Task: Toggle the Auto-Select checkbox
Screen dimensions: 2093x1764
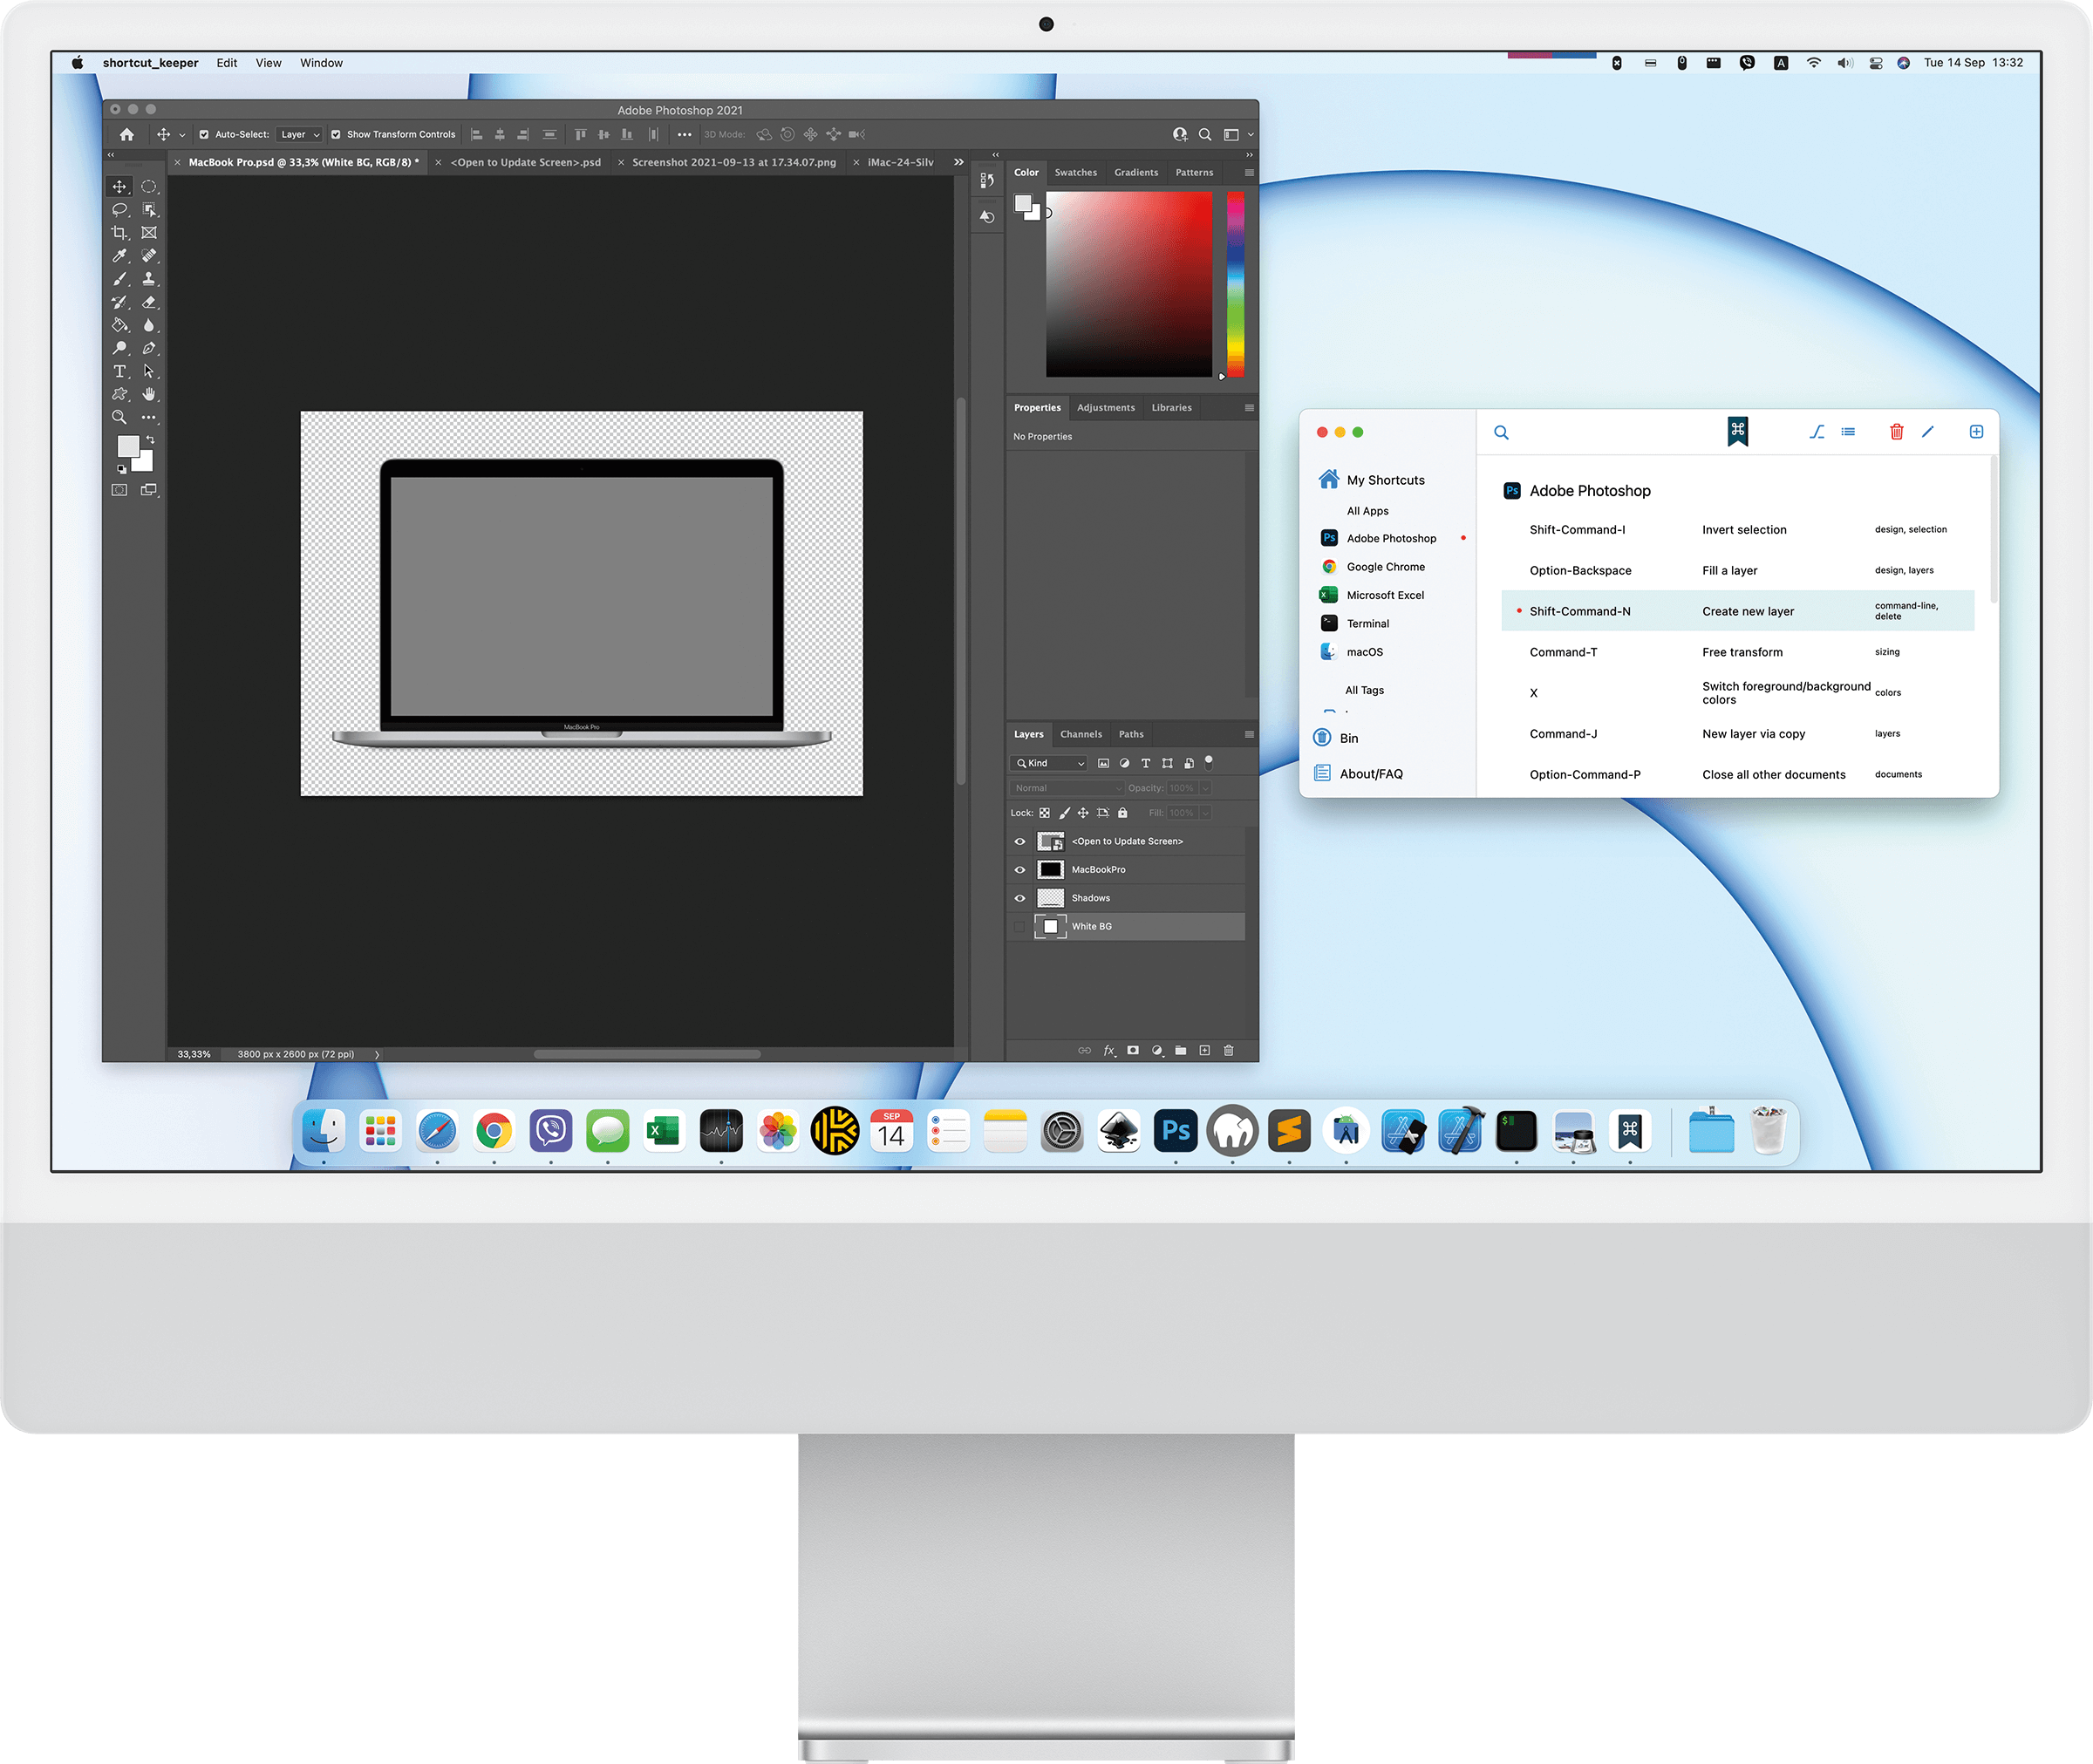Action: pos(204,134)
